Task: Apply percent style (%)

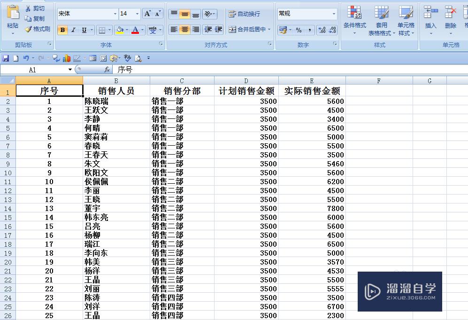Action: pos(299,30)
